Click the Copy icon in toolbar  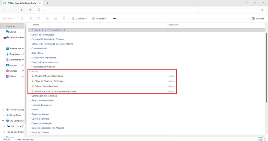coord(31,18)
